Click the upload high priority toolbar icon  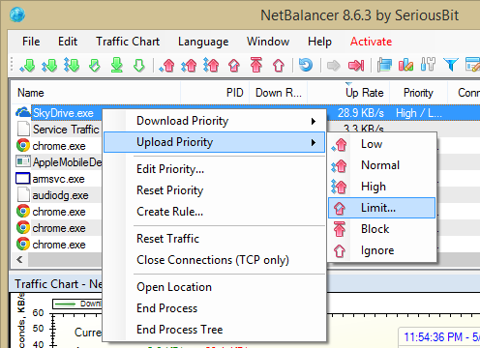point(211,65)
